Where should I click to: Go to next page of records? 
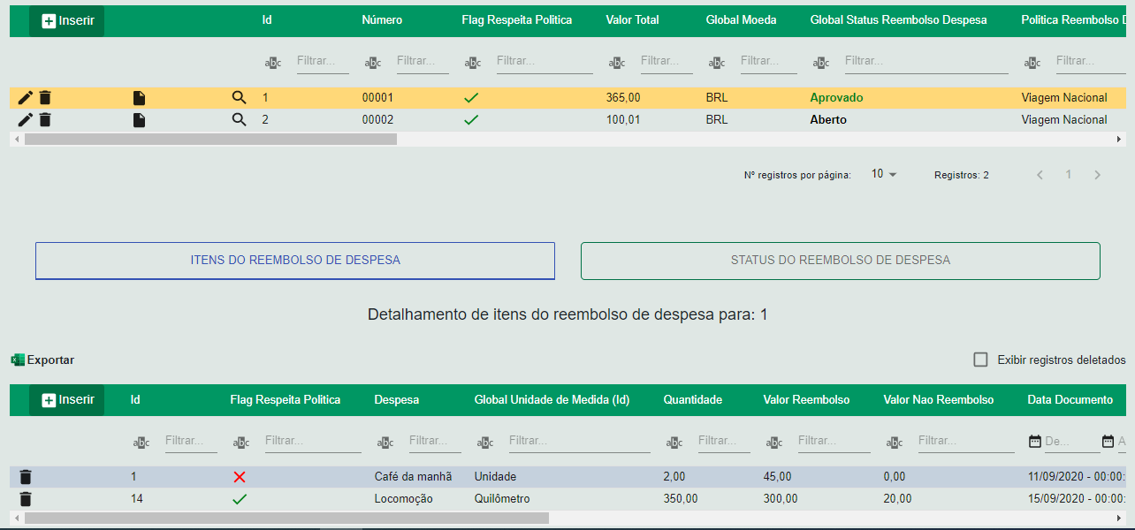tap(1097, 175)
